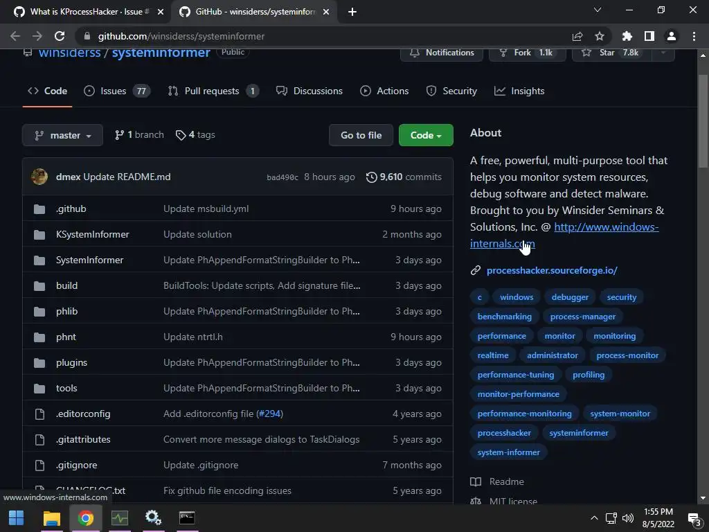The width and height of the screenshot is (709, 532).
Task: Open the volume speaker tray icon
Action: (627, 518)
